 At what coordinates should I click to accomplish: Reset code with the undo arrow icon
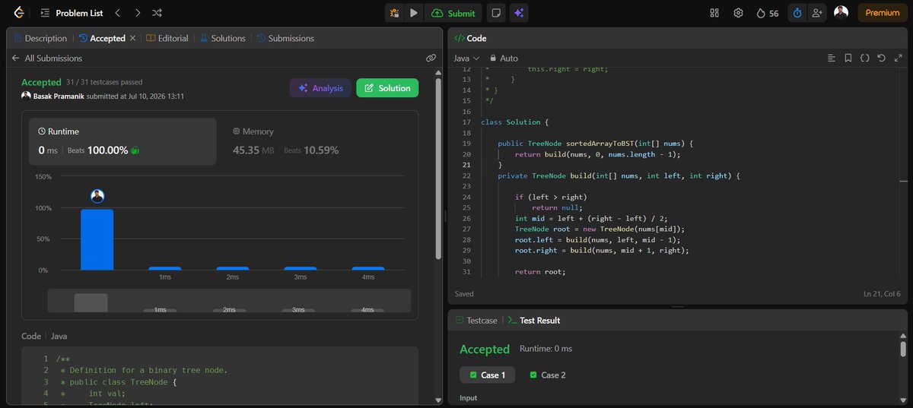[x=881, y=58]
